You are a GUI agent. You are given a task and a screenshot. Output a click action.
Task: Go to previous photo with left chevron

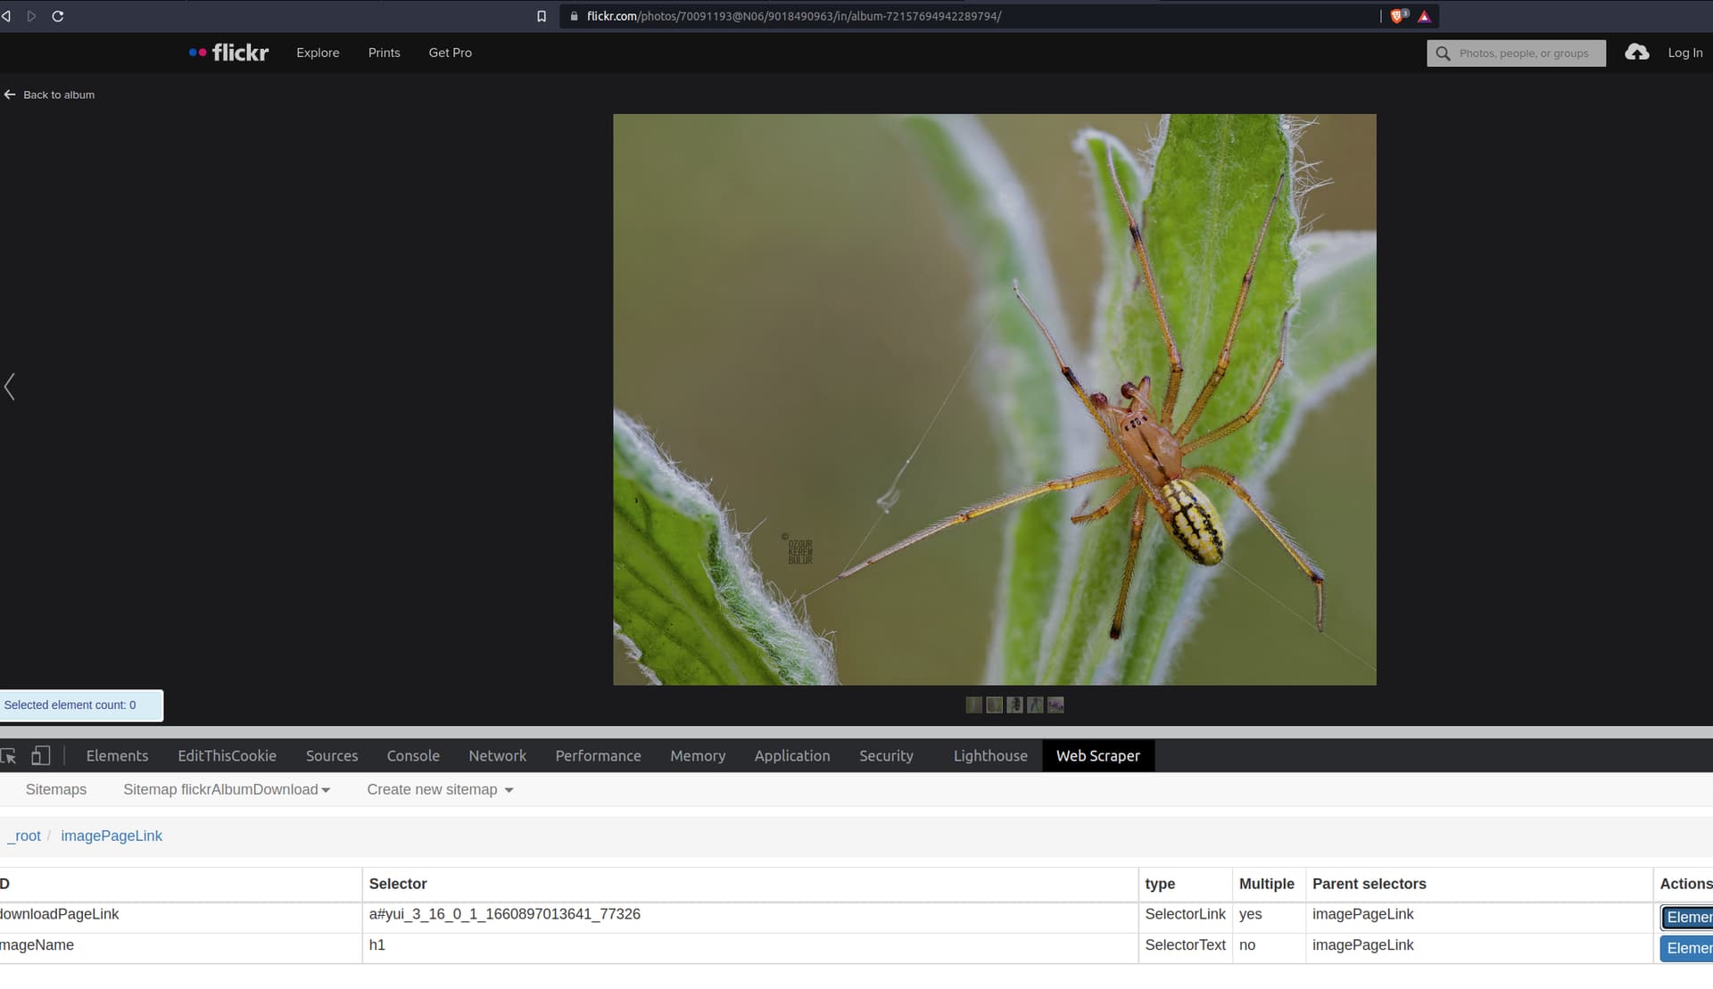(x=10, y=386)
